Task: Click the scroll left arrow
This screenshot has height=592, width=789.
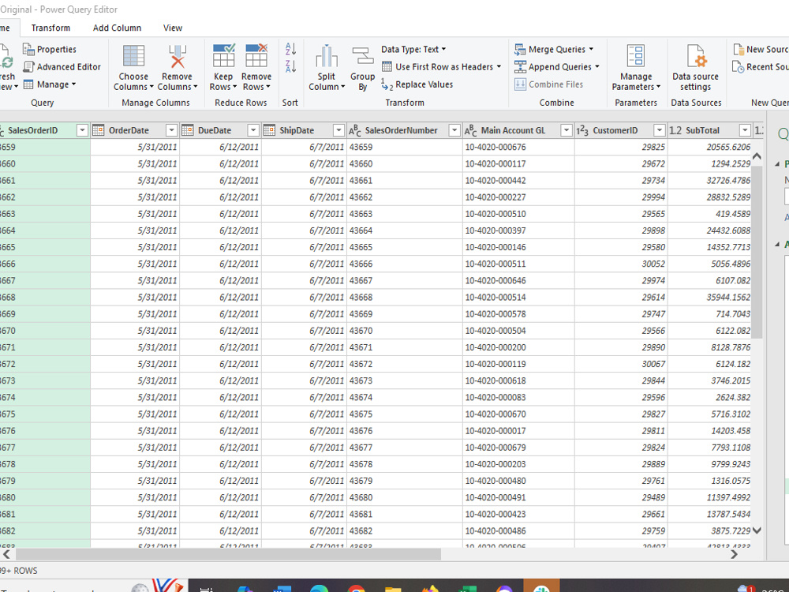Action: [x=6, y=554]
